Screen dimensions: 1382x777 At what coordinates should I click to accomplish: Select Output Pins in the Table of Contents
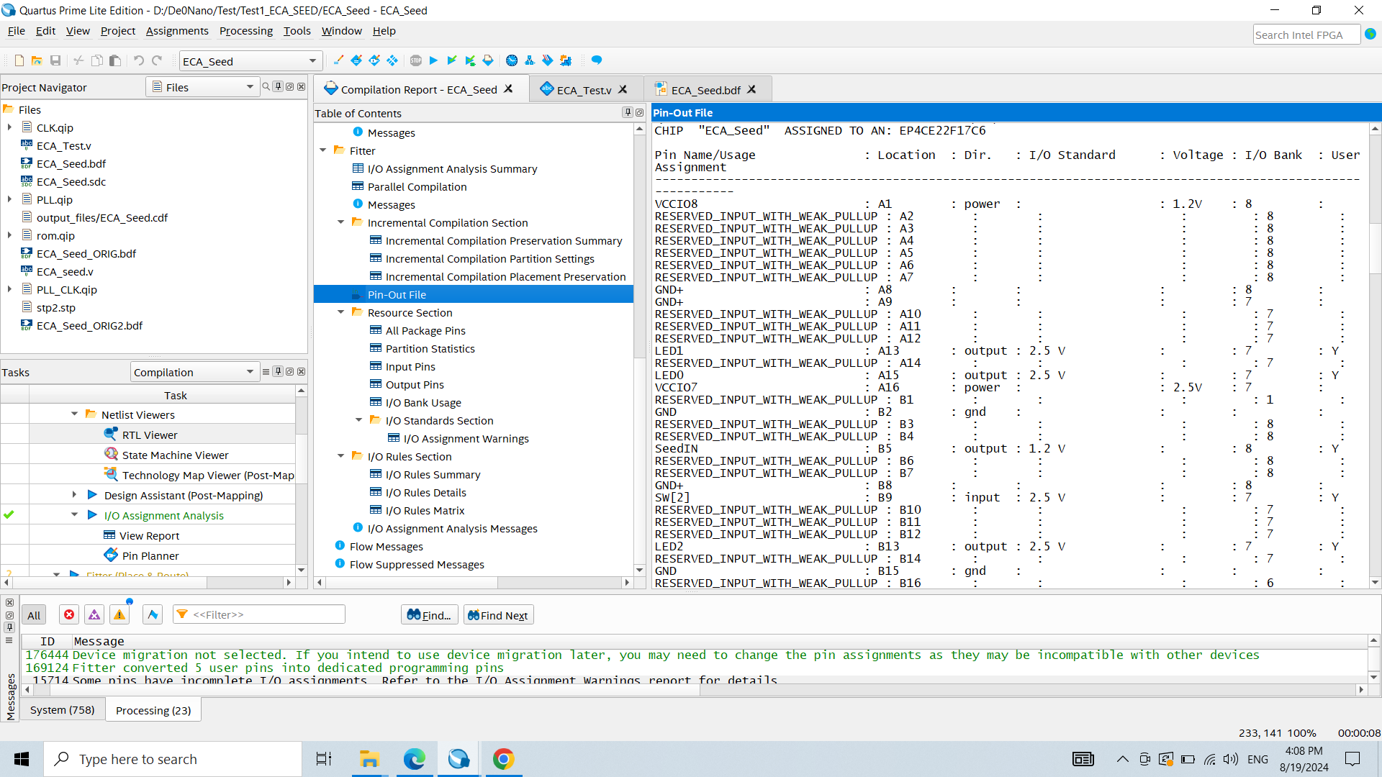pos(415,384)
